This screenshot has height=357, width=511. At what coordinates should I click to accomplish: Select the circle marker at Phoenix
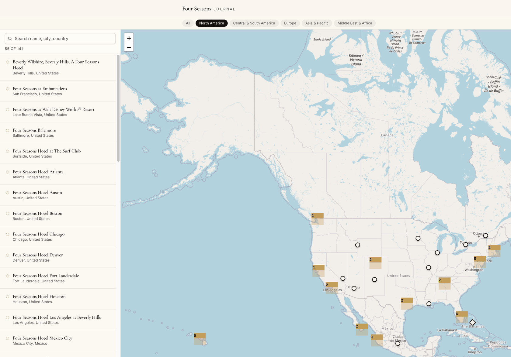point(354,288)
